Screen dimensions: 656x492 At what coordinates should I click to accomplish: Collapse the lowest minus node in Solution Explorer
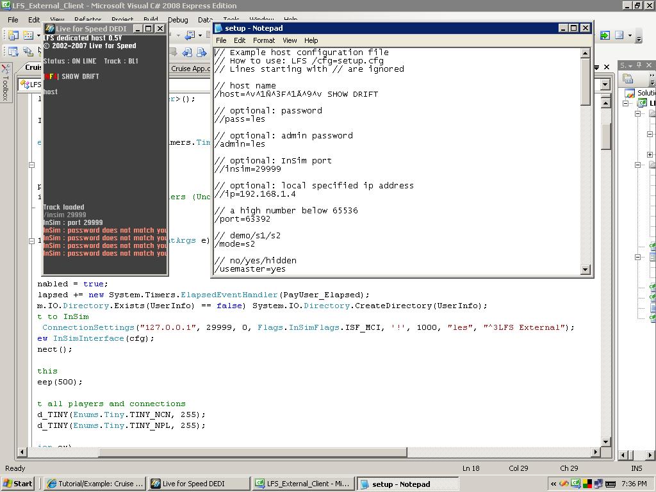(637, 257)
